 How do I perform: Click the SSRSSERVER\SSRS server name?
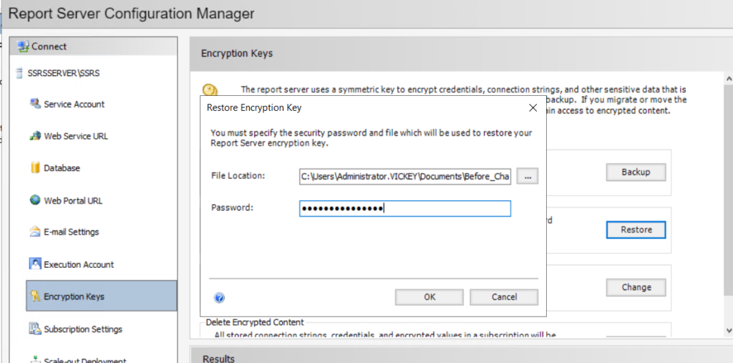(64, 74)
